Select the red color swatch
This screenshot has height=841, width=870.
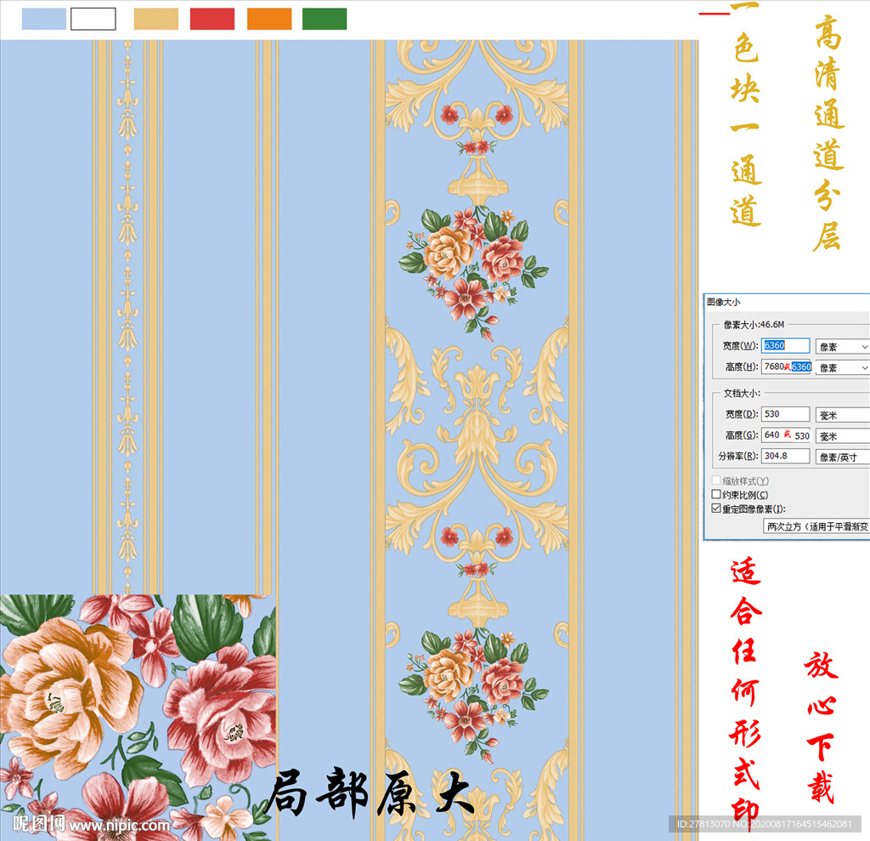pyautogui.click(x=212, y=18)
